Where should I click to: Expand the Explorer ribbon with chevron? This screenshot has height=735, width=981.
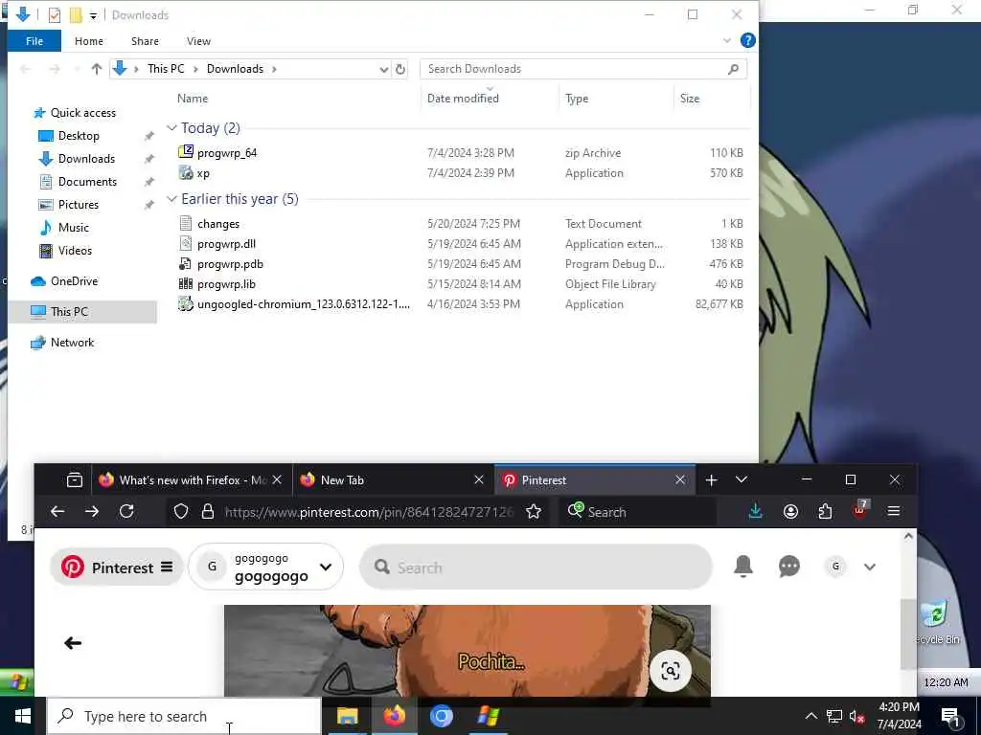click(x=727, y=40)
